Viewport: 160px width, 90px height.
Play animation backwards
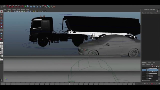click(x=150, y=84)
